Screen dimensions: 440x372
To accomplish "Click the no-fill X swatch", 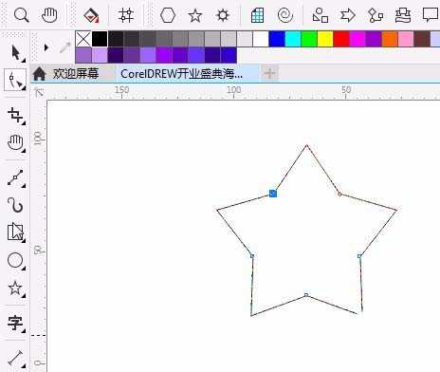I will (x=83, y=39).
